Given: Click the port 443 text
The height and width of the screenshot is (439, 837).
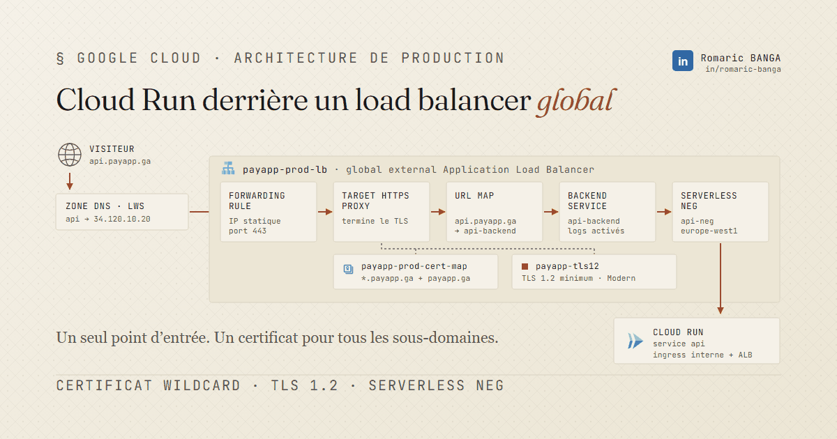Looking at the screenshot, I should click(x=248, y=231).
